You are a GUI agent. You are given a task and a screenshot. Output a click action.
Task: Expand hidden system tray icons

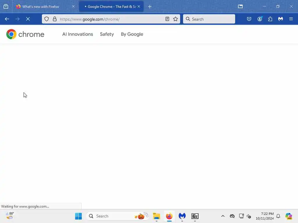(x=223, y=216)
